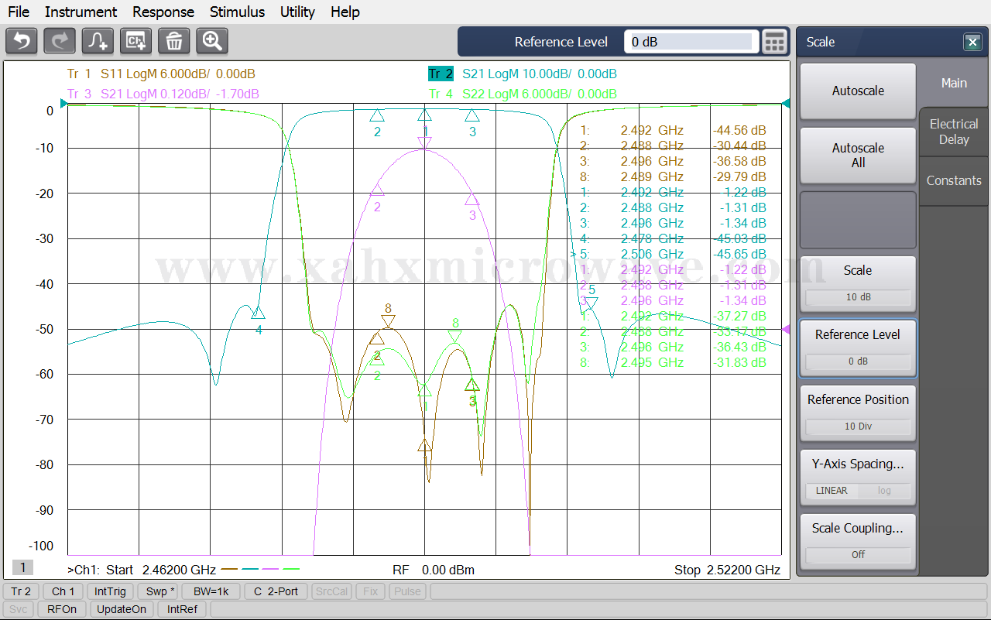Toggle the UpdateOn status button

122,609
